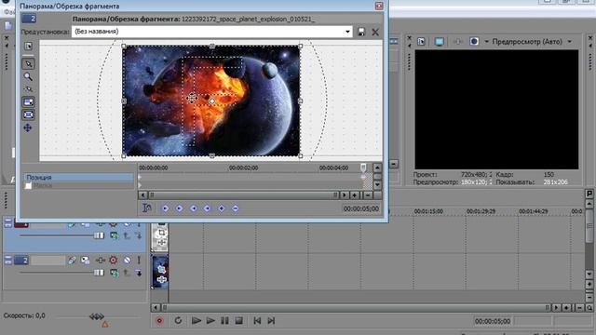Toggle Sync Cursor icon in keyframe controller
596x335 pixels.
[x=147, y=208]
